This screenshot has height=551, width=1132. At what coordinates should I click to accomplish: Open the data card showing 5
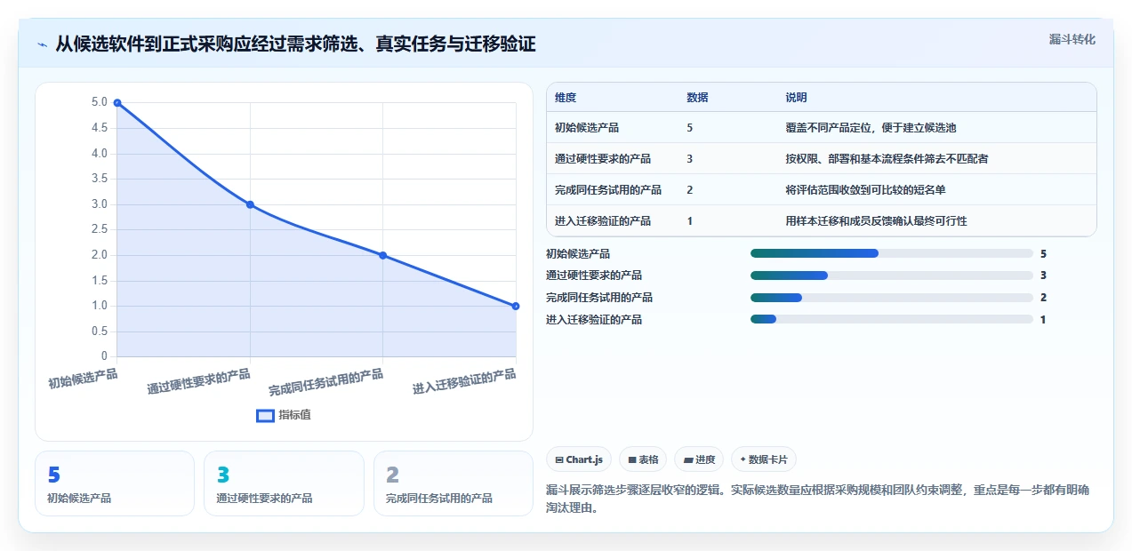(x=115, y=483)
